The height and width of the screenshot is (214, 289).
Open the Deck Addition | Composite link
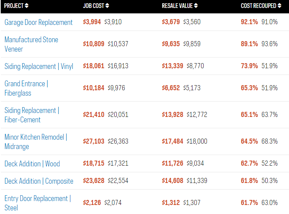[x=39, y=181]
